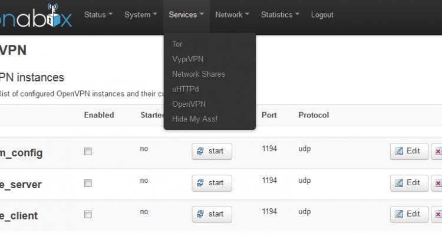The height and width of the screenshot is (236, 442).
Task: Click the start button for the first instance
Action: point(212,152)
